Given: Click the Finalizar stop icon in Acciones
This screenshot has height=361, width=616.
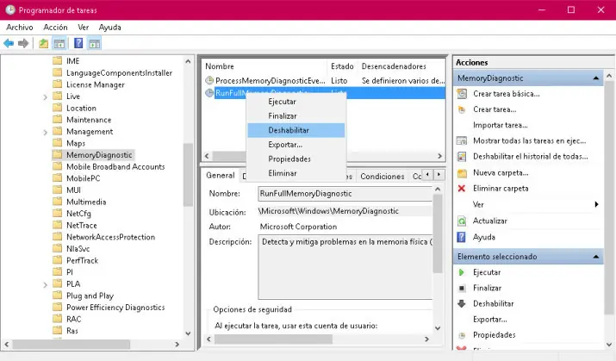Looking at the screenshot, I should click(x=462, y=288).
